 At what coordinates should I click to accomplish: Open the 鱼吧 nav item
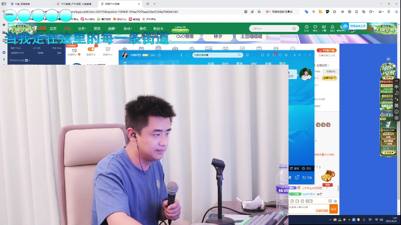point(143,28)
